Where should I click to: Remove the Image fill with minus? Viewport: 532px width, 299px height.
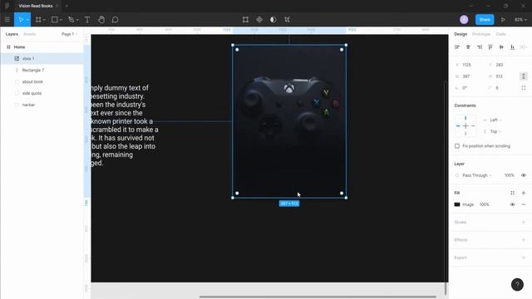coord(524,204)
